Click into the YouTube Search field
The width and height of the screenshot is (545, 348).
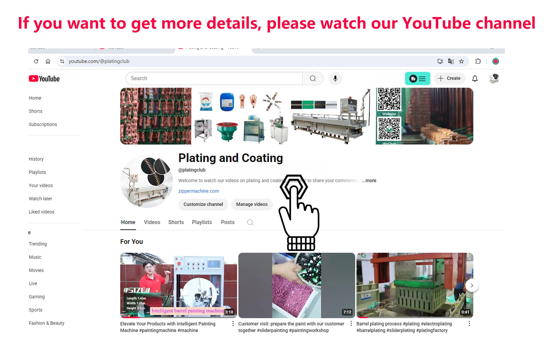pos(214,79)
